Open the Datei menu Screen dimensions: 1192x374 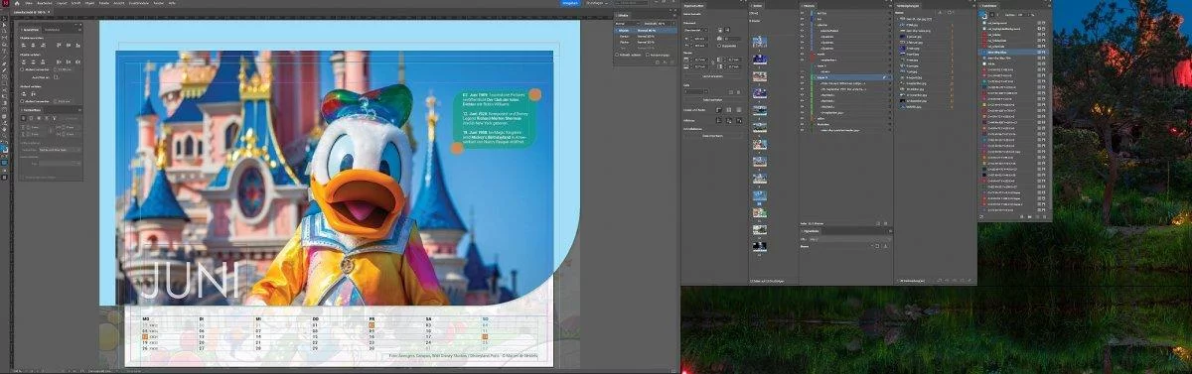tap(29, 3)
